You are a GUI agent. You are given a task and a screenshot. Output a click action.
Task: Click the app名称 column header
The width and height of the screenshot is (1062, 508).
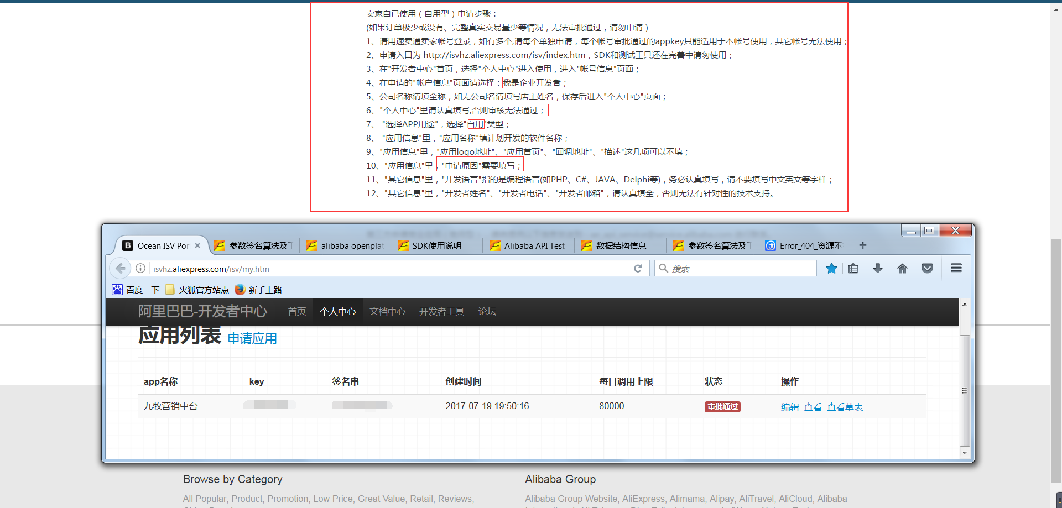click(160, 381)
